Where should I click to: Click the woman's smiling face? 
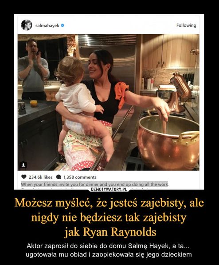(x=95, y=65)
